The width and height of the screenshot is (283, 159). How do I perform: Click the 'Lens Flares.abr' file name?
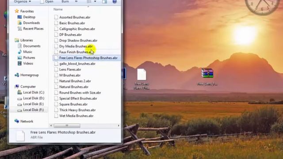click(70, 69)
